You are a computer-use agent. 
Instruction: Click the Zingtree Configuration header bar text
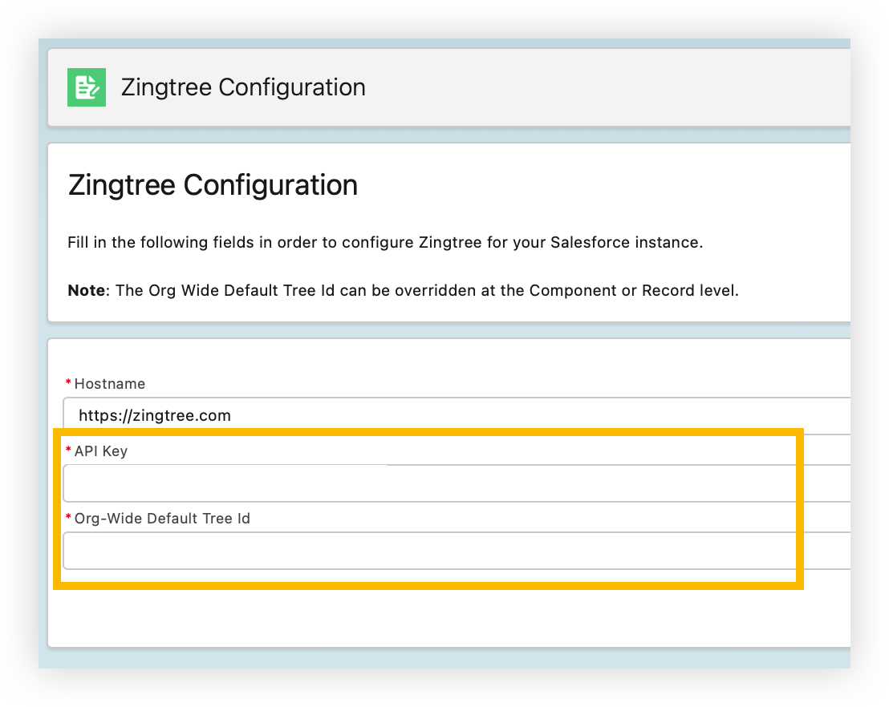242,87
